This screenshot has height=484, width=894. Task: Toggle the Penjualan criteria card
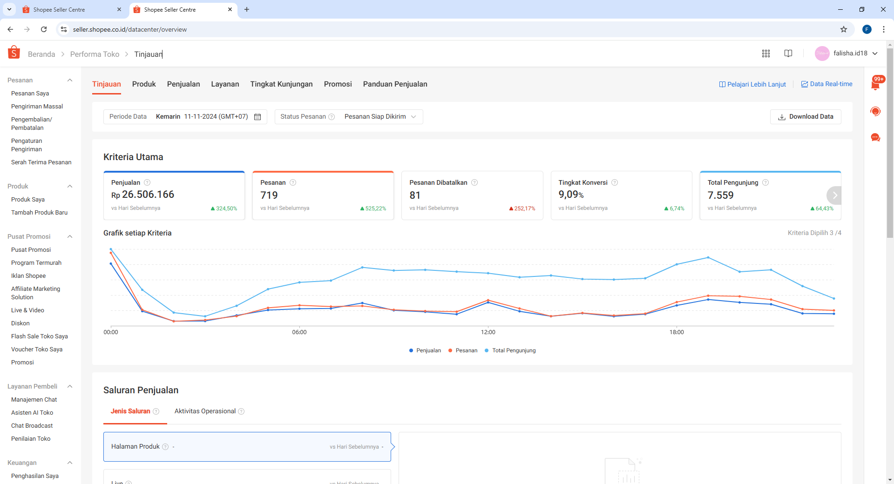click(174, 195)
